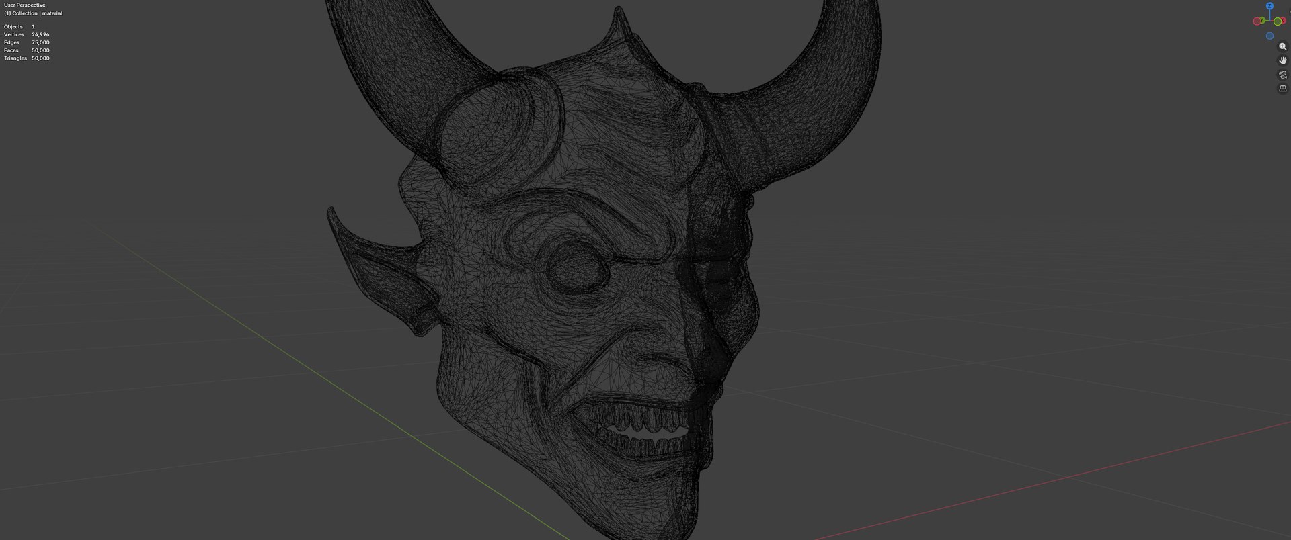Viewport: 1291px width, 540px height.
Task: Click the red X axis labeled on the gizmo
Action: tap(1284, 20)
